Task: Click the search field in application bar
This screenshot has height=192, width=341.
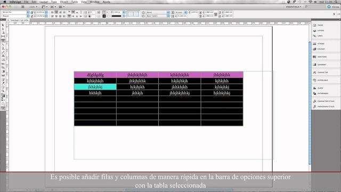Action: pyautogui.click(x=315, y=7)
